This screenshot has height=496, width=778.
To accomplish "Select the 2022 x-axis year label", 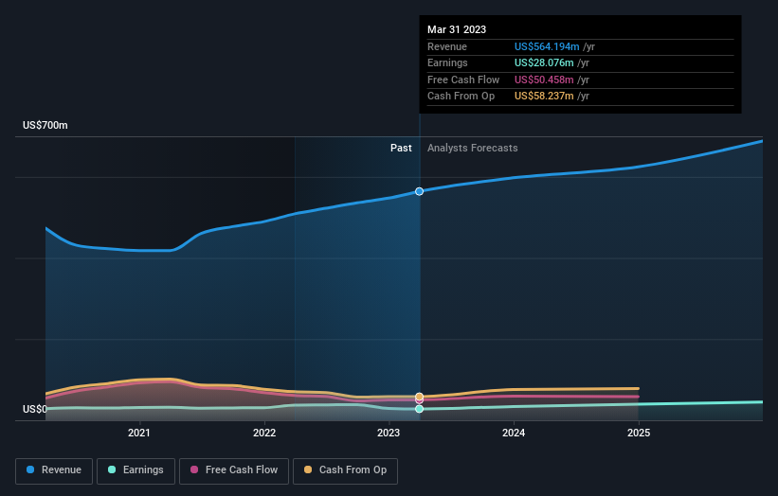I will pos(264,434).
